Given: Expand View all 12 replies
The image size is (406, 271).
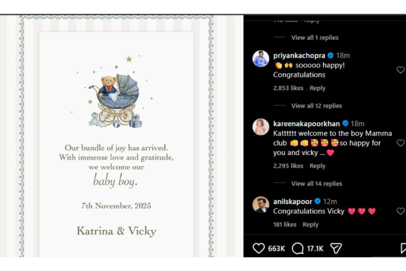Looking at the screenshot, I should tap(316, 106).
